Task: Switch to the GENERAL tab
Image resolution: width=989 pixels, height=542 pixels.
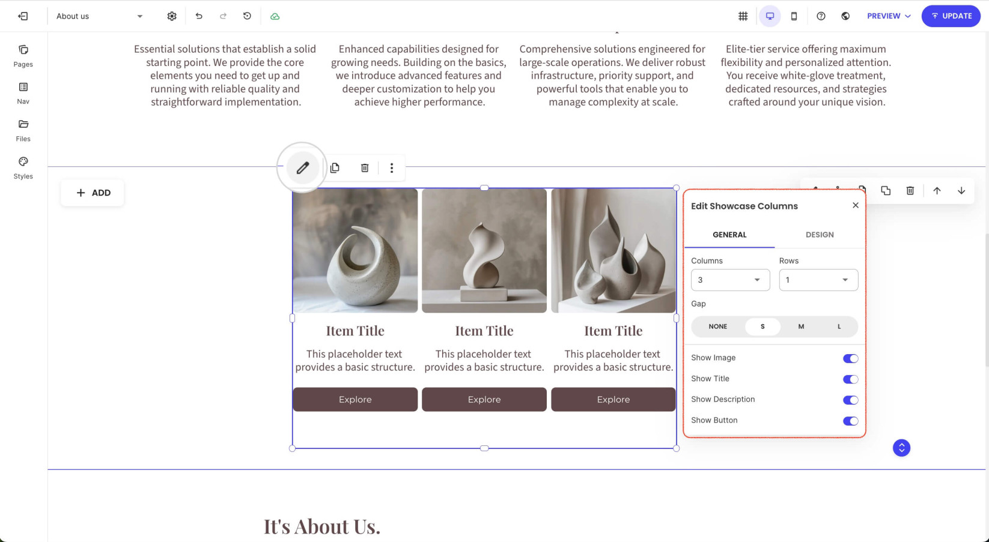Action: tap(729, 235)
